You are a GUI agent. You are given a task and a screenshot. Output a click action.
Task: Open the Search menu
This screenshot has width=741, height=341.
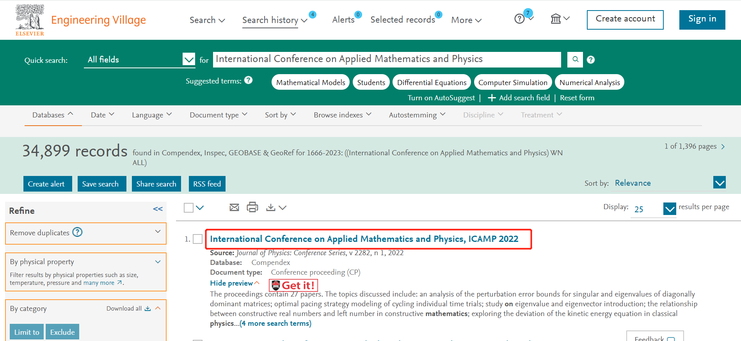point(207,20)
